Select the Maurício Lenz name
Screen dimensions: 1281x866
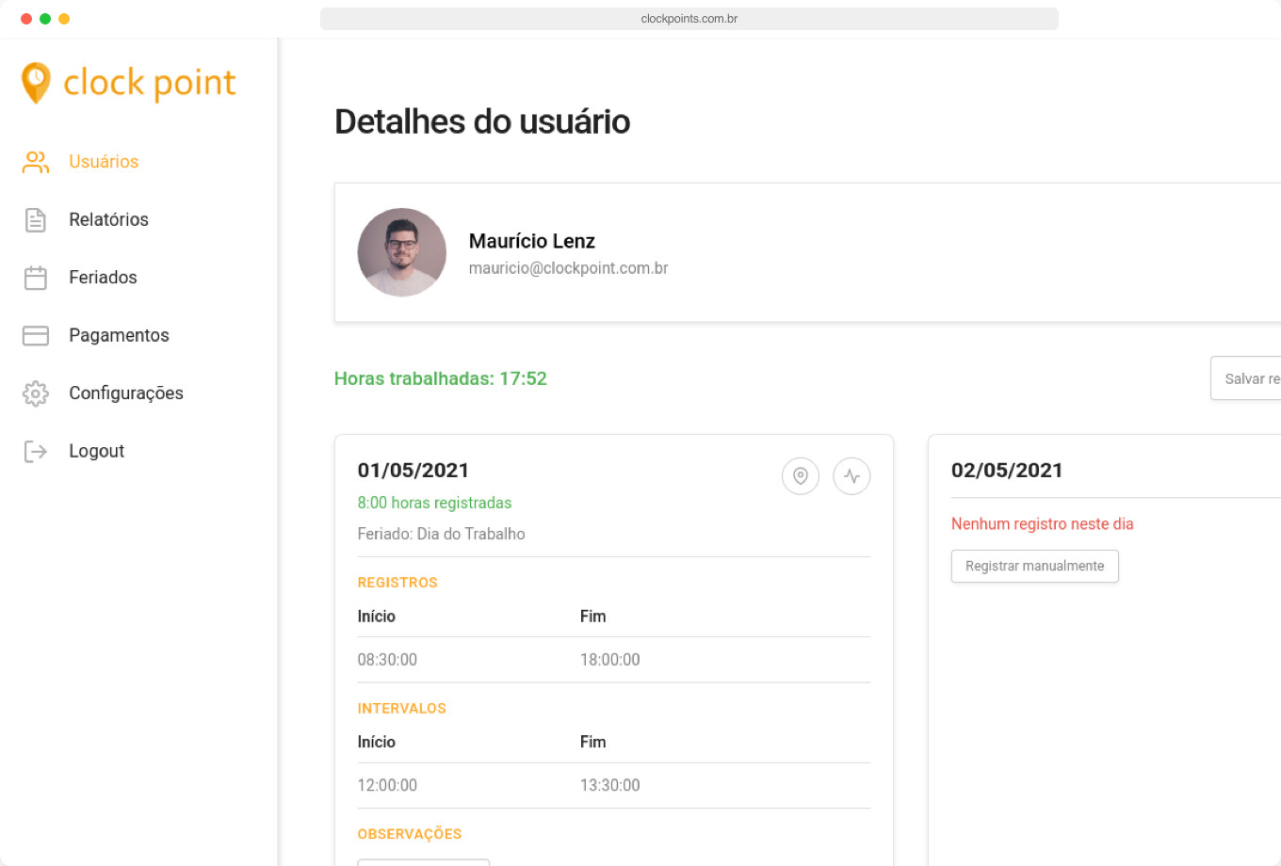pyautogui.click(x=532, y=242)
